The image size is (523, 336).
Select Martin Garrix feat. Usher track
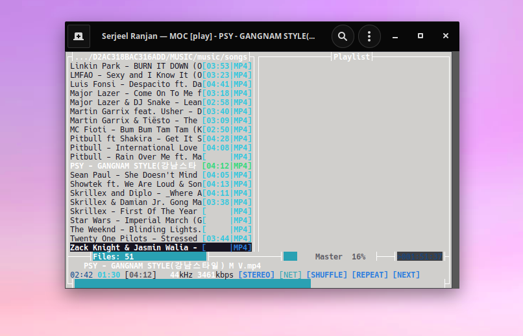[x=161, y=112]
